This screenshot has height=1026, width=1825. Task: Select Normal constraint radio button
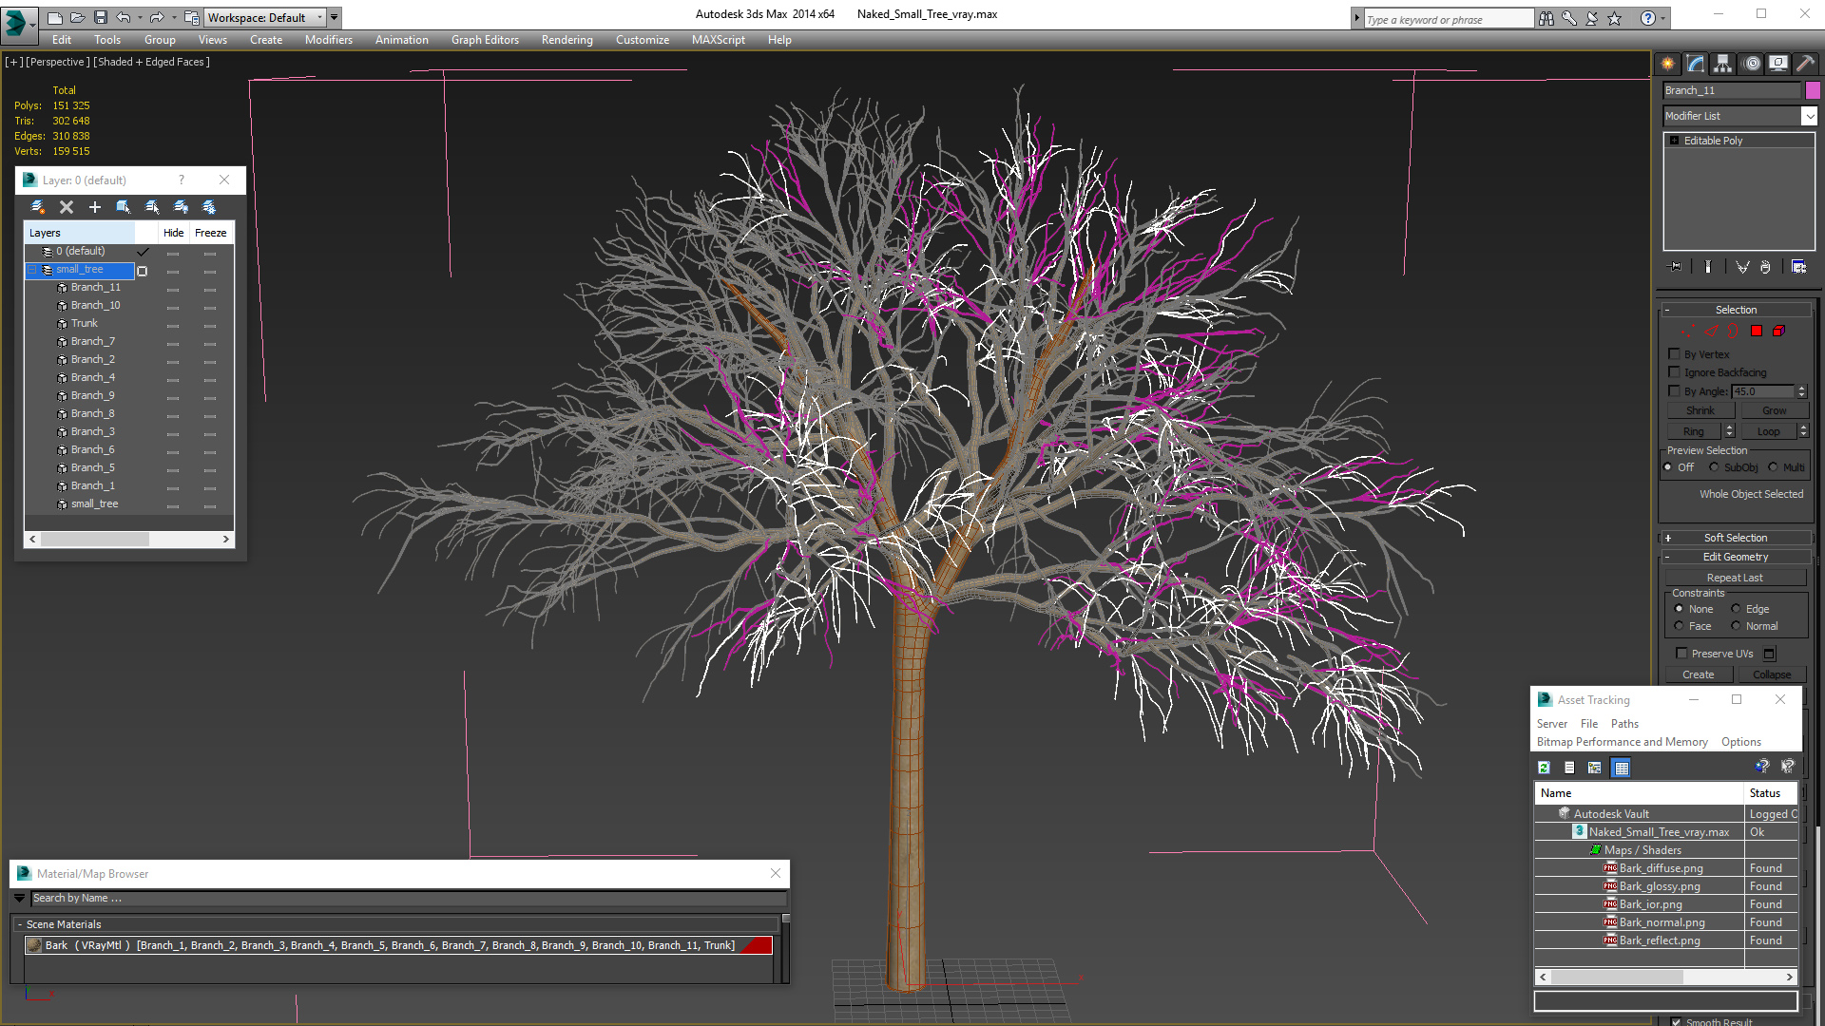tap(1737, 626)
